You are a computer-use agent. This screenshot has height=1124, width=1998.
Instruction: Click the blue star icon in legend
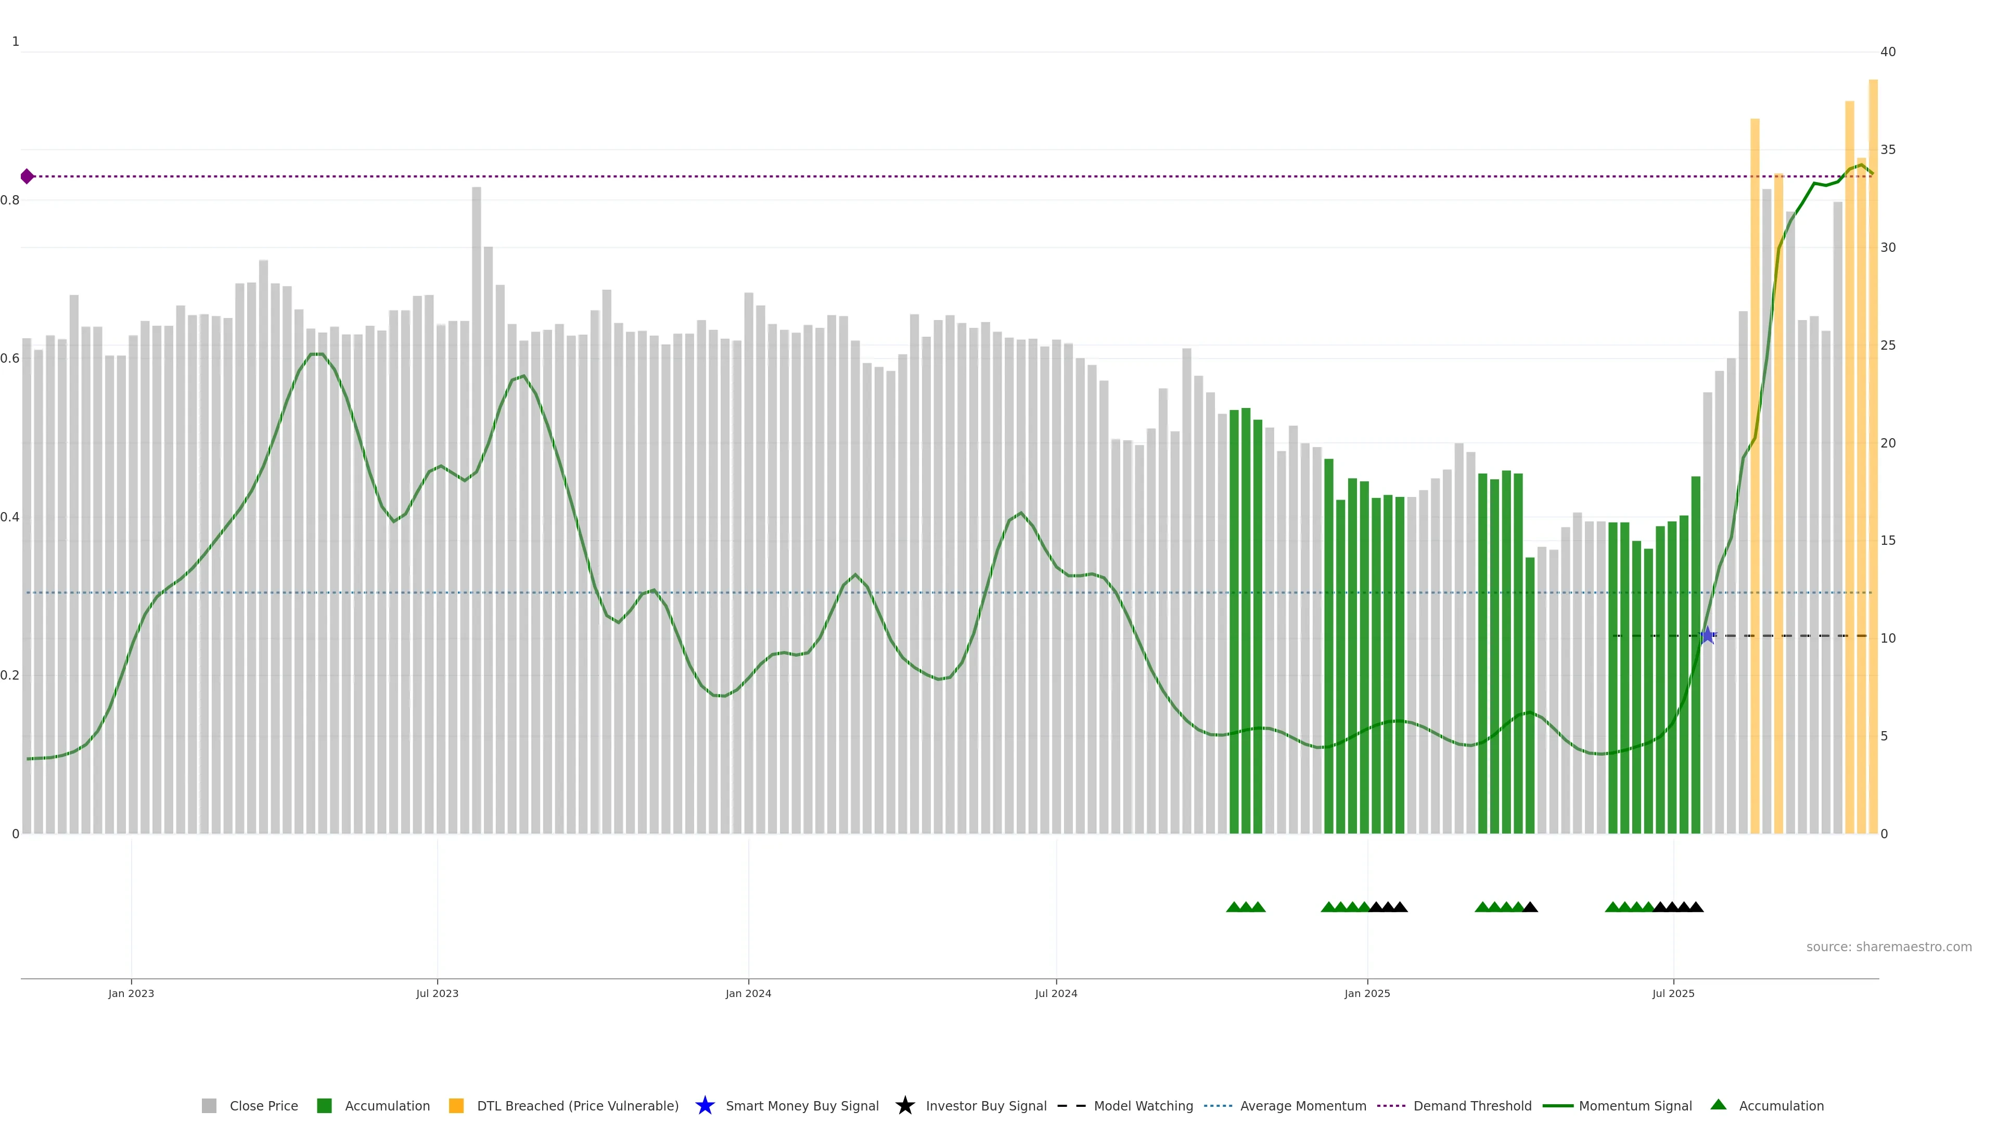(x=705, y=1105)
